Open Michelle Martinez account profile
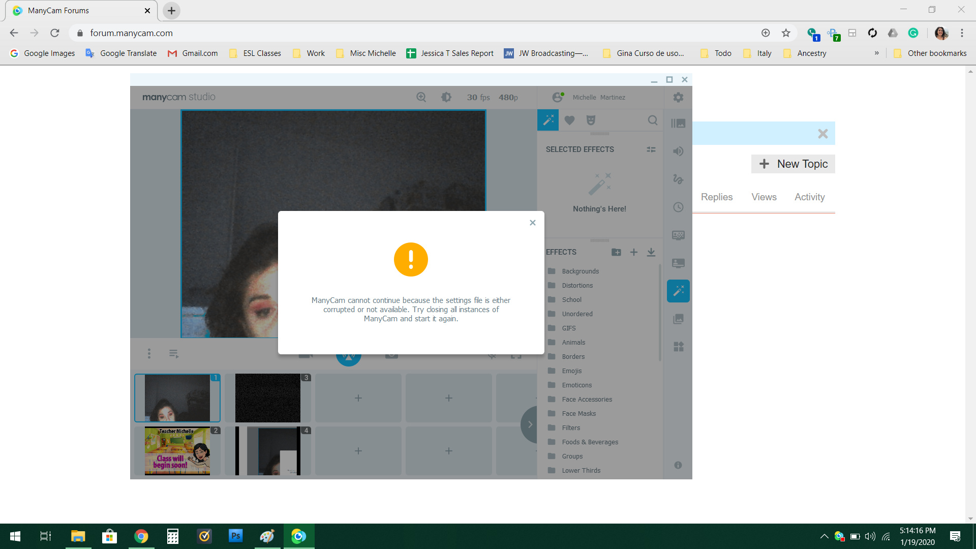This screenshot has width=976, height=549. point(589,97)
